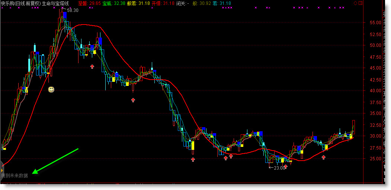Select the 宝瓶 indicator value label

click(x=113, y=3)
